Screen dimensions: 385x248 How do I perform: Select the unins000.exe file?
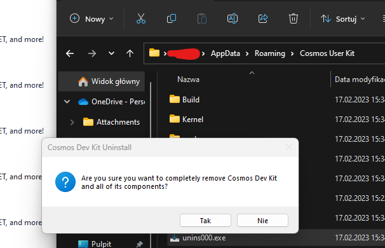[x=204, y=238]
